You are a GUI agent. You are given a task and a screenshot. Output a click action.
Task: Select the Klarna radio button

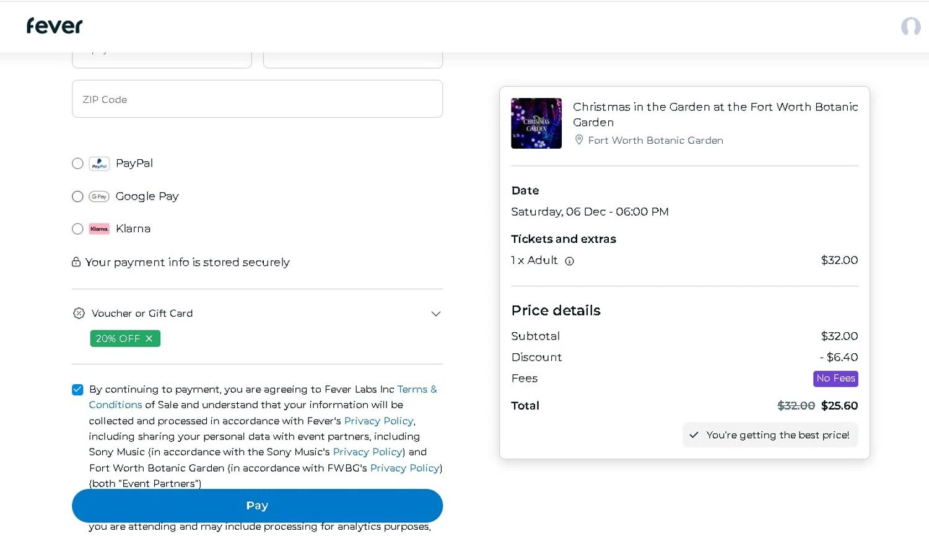coord(77,229)
